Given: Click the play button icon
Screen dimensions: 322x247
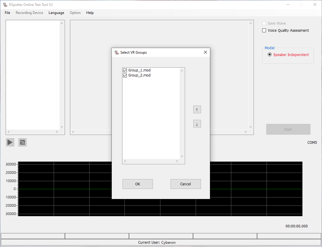Looking at the screenshot, I should tap(10, 142).
